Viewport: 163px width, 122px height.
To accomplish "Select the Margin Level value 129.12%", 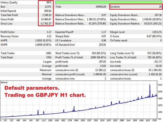I will (157, 32).
